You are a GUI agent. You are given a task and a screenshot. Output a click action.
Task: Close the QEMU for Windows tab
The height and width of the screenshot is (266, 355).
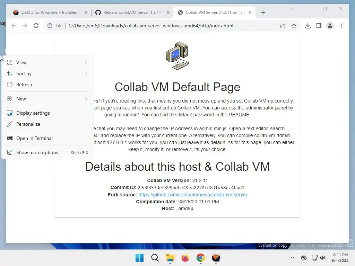[x=86, y=12]
